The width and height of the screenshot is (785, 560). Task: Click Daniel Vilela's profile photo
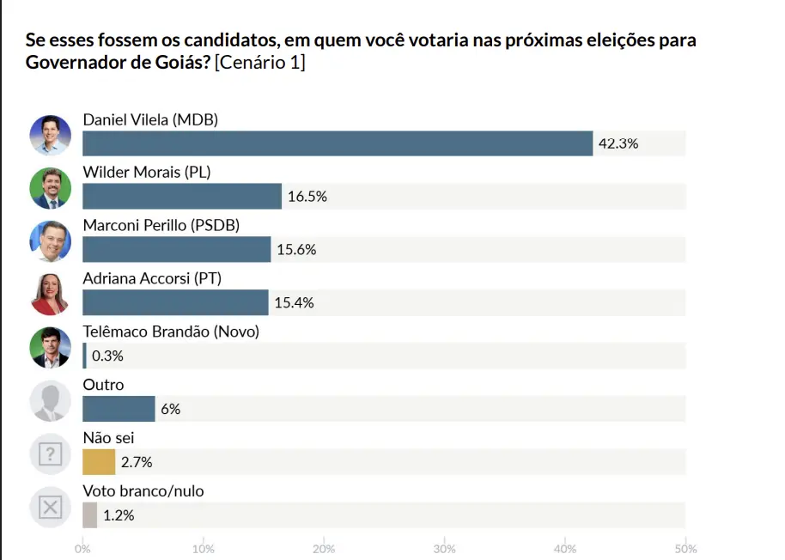(51, 136)
